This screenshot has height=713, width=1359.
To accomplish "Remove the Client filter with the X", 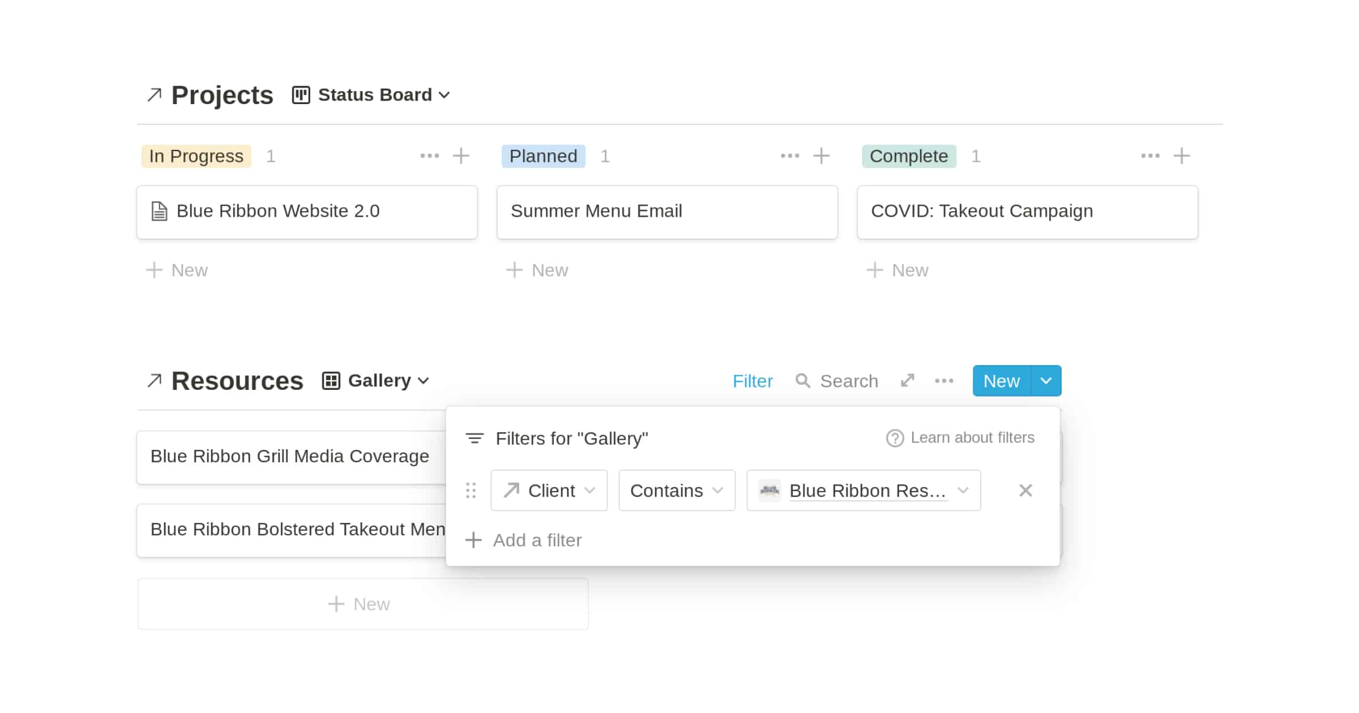I will 1025,490.
